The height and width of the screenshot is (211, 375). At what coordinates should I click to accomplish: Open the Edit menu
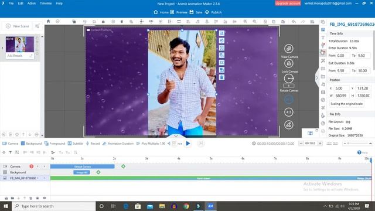tap(21, 4)
